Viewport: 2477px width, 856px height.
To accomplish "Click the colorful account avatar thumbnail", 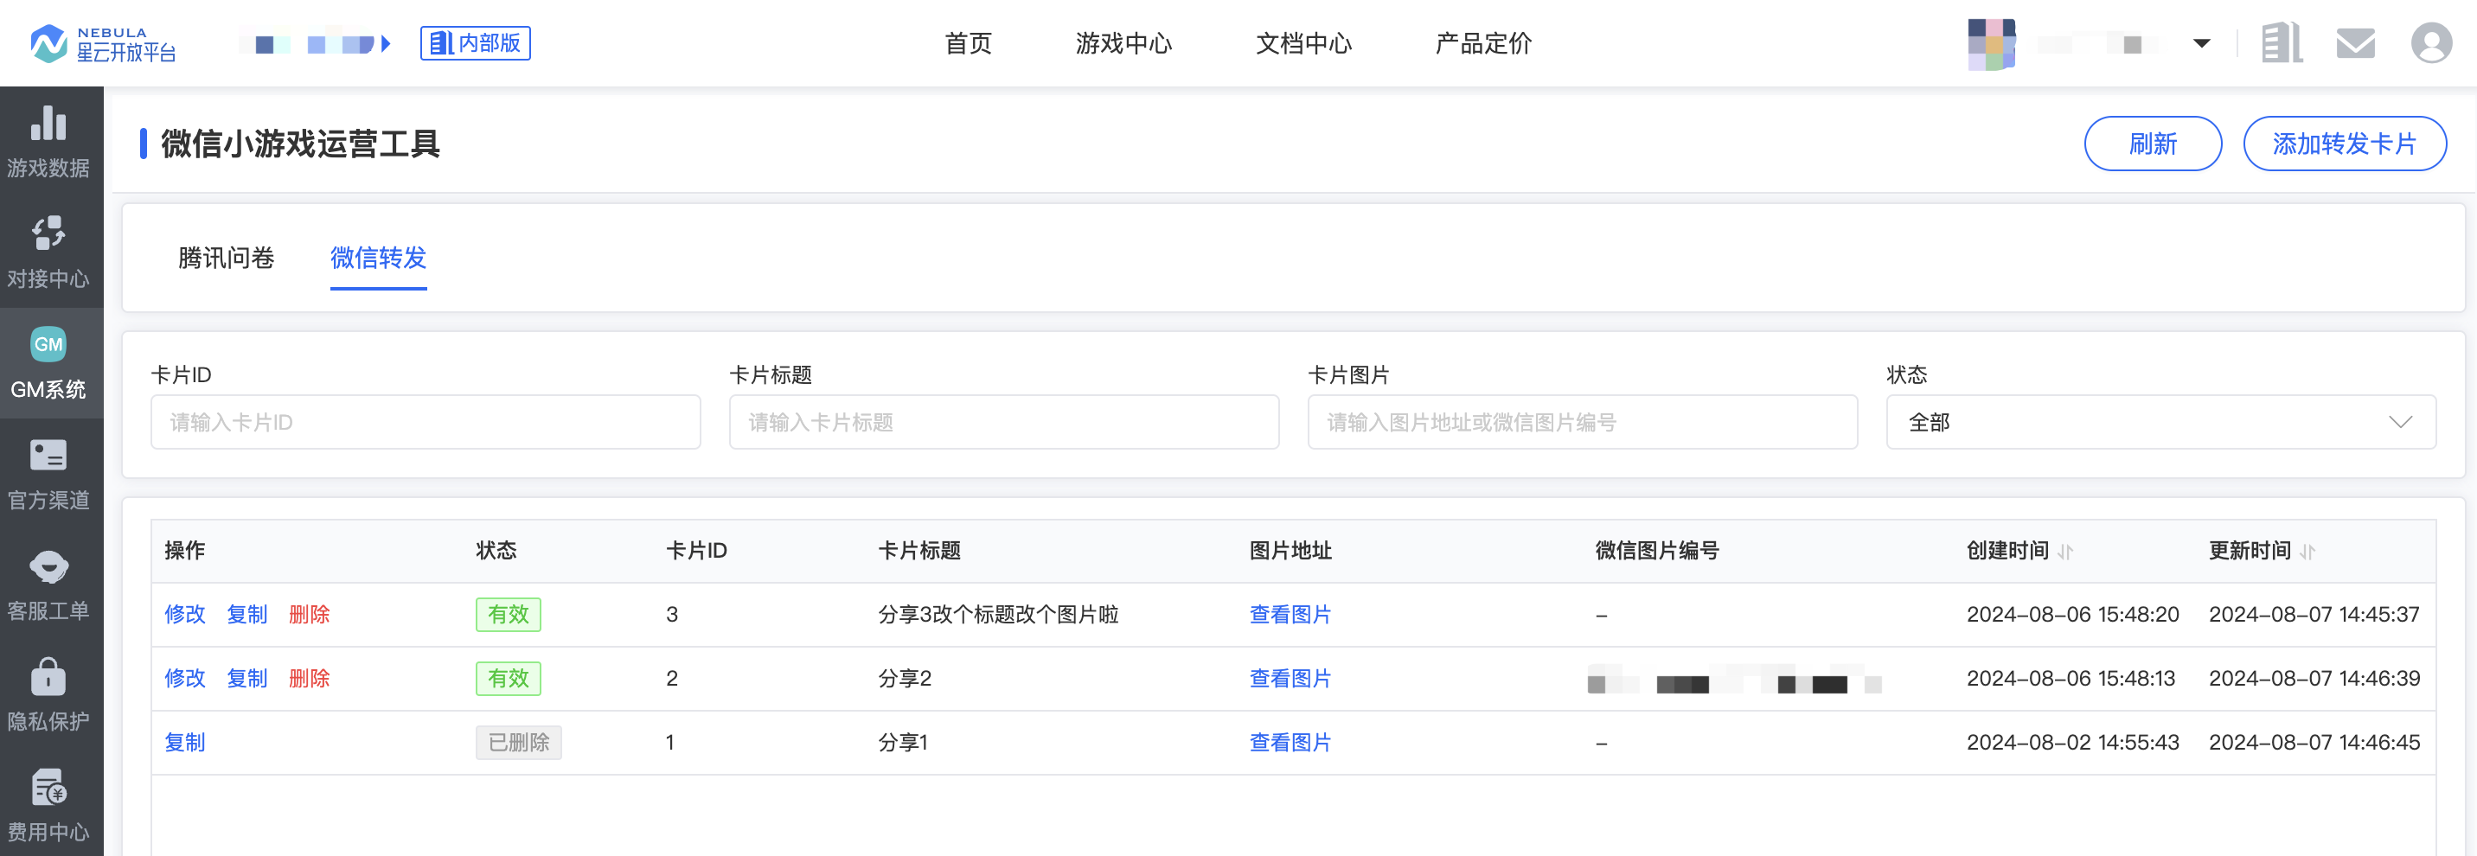I will point(1992,44).
